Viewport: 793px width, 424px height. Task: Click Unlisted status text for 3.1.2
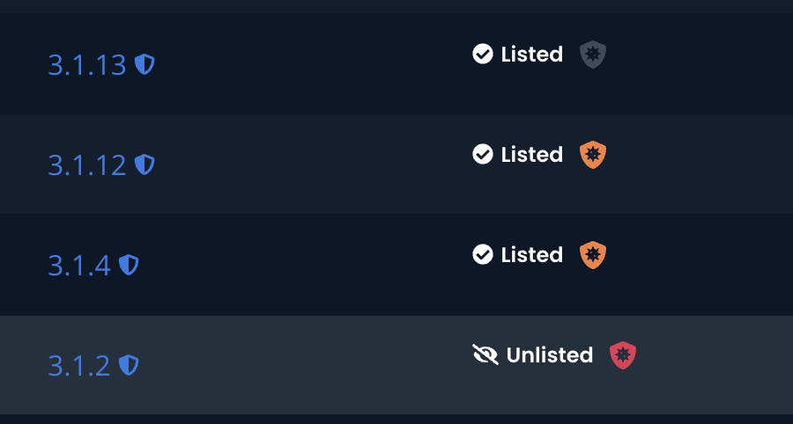pyautogui.click(x=549, y=355)
